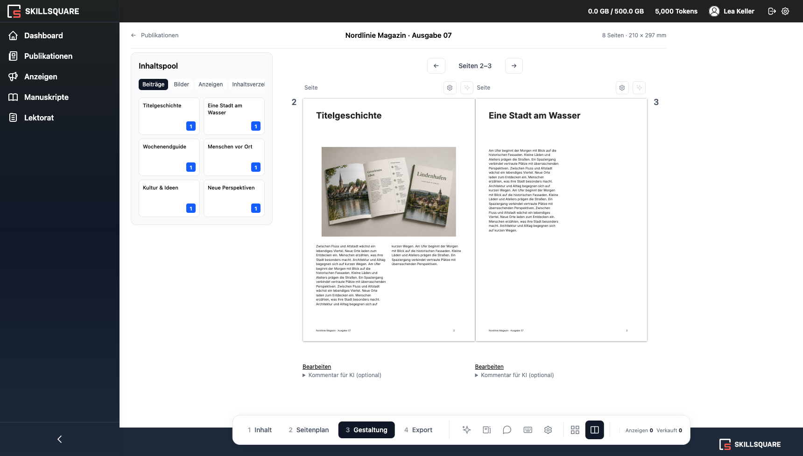Select the Menschen vor Ort card

(234, 157)
